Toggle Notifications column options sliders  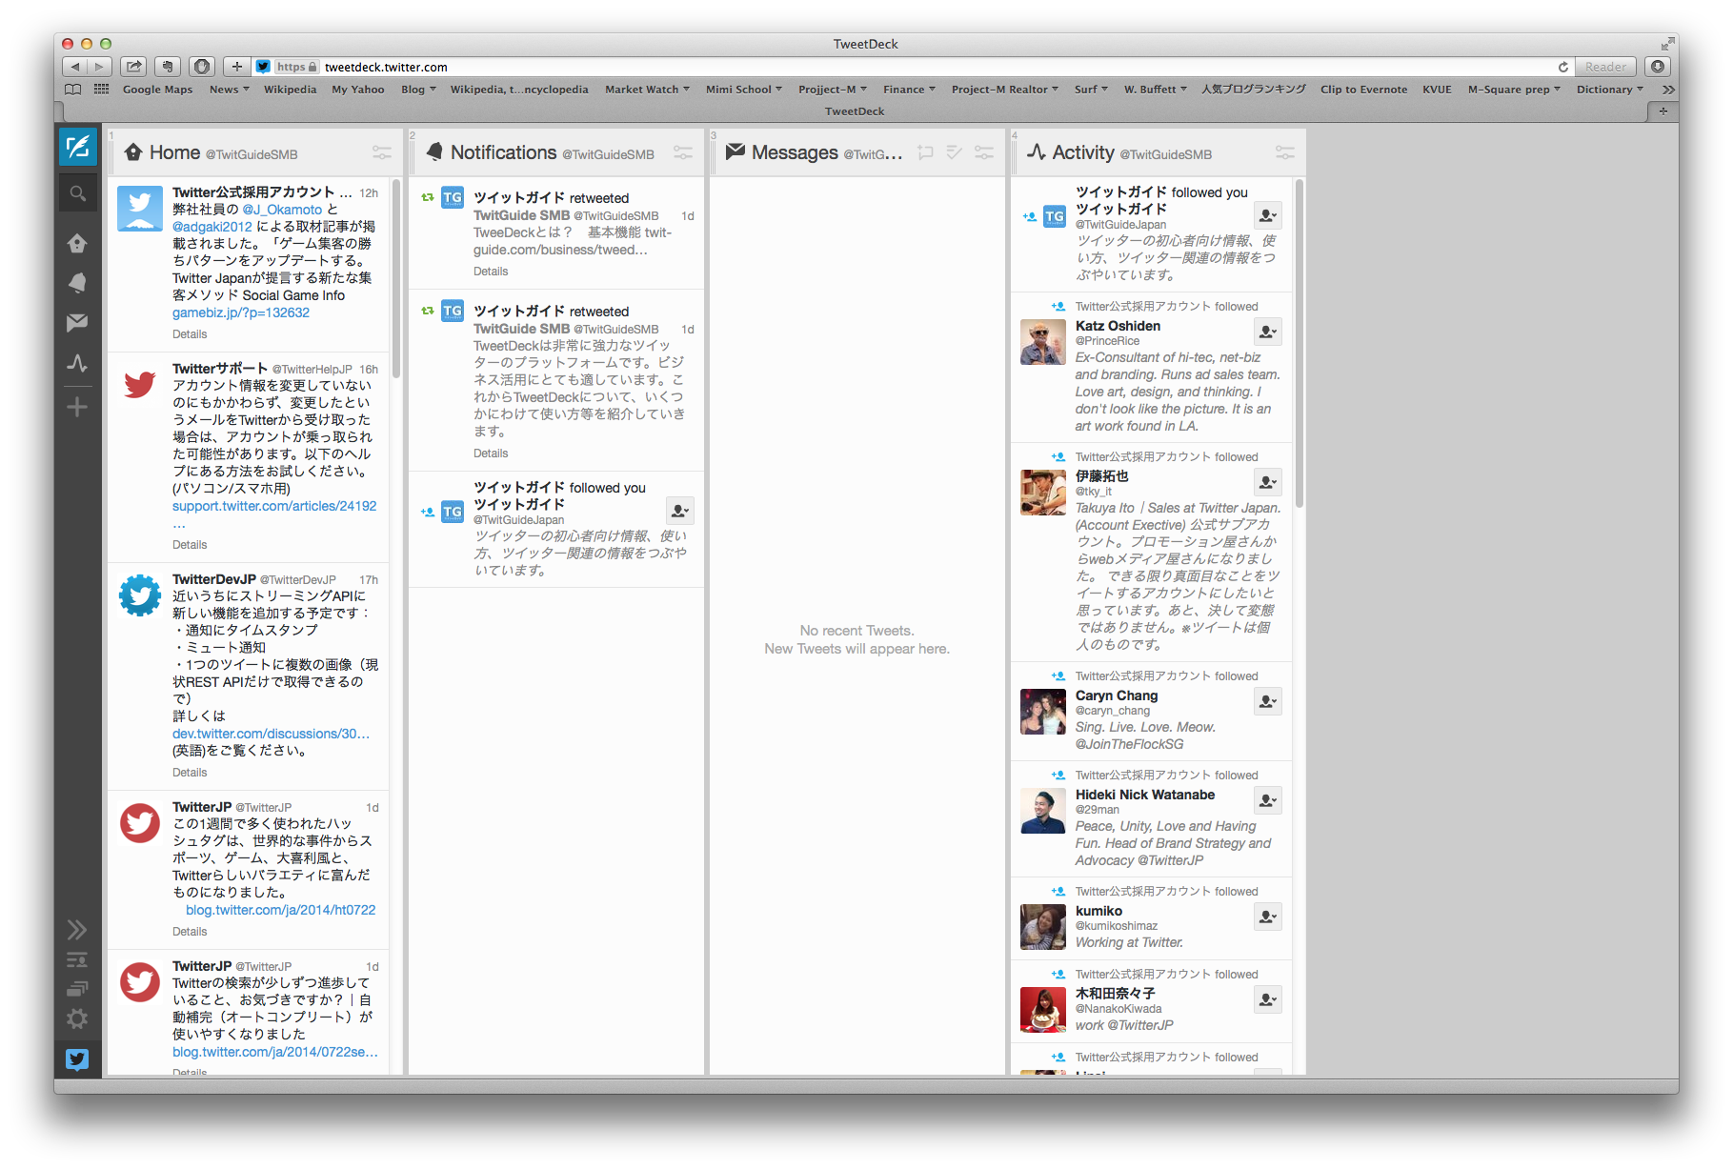point(682,152)
